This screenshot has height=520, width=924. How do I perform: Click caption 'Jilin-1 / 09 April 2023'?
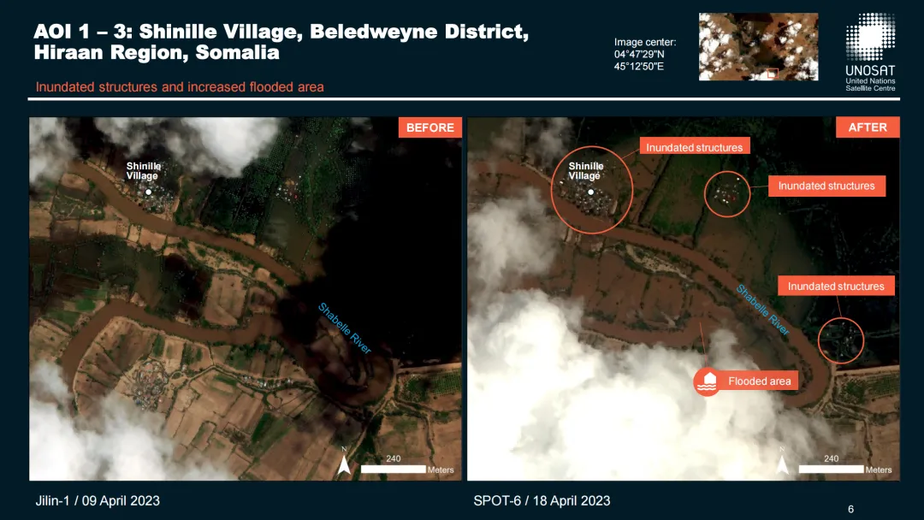click(98, 501)
